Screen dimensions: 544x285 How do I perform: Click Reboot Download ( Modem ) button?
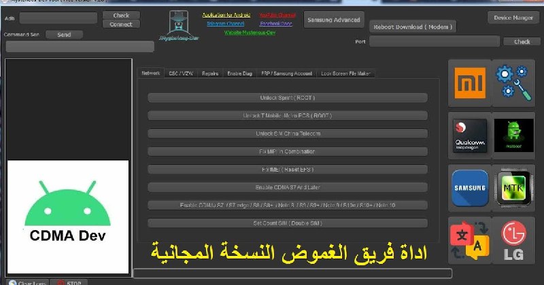(x=413, y=26)
